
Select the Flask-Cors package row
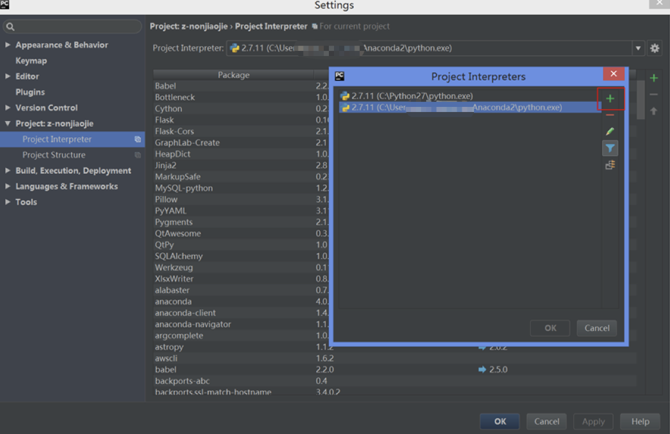(241, 131)
